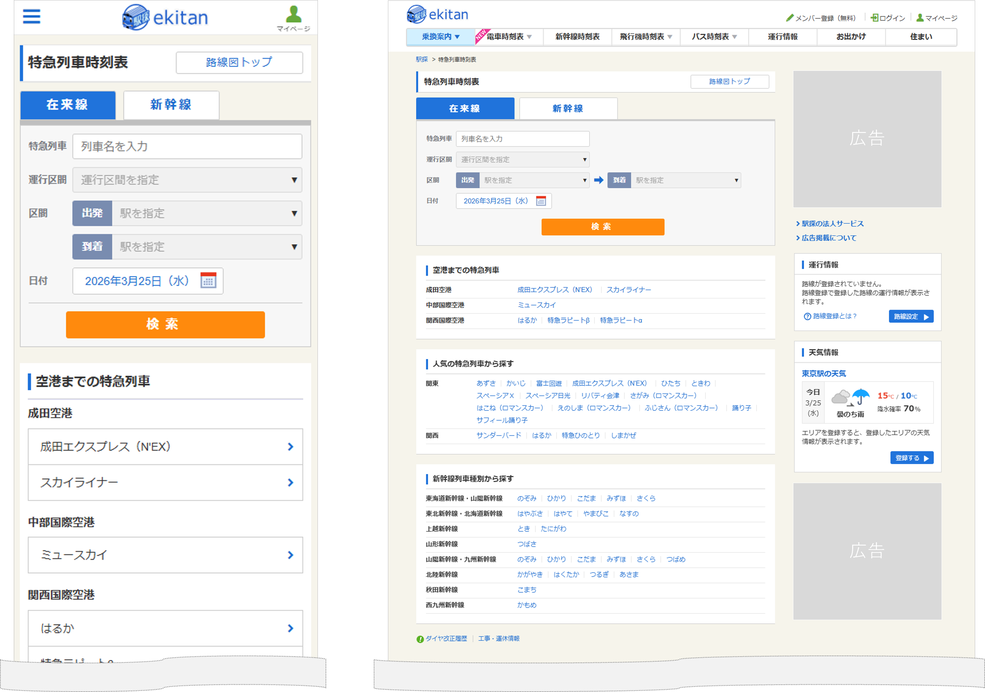
Task: Open the スカイライナー link in desktop list
Action: tap(628, 290)
